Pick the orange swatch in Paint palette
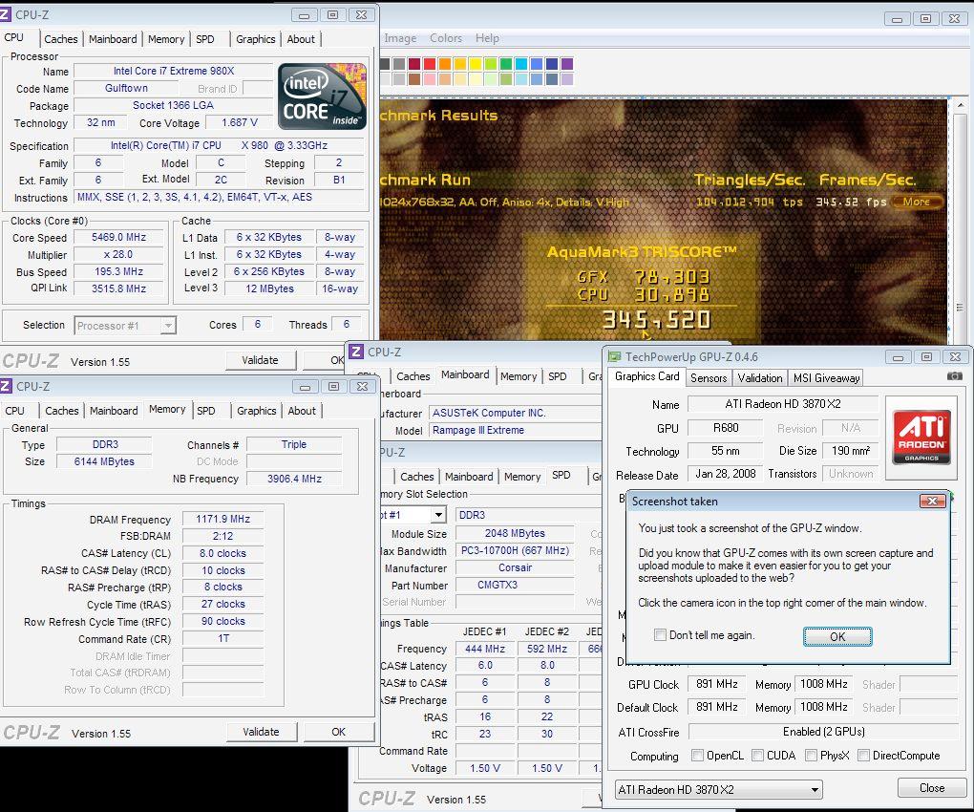The height and width of the screenshot is (812, 974). tap(444, 64)
